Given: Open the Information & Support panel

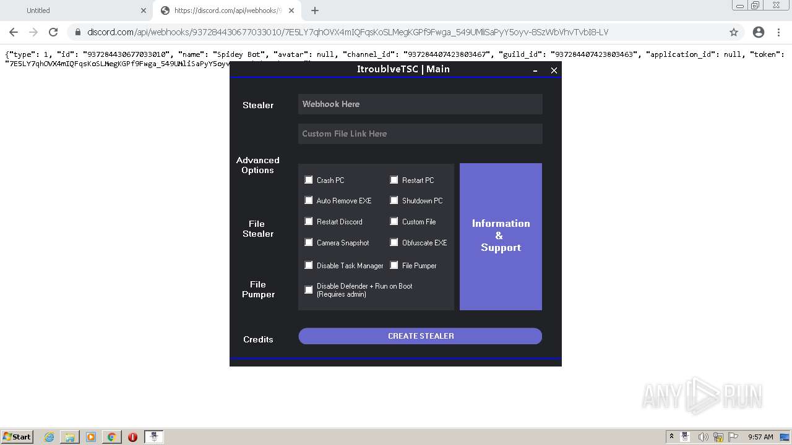Looking at the screenshot, I should point(501,236).
